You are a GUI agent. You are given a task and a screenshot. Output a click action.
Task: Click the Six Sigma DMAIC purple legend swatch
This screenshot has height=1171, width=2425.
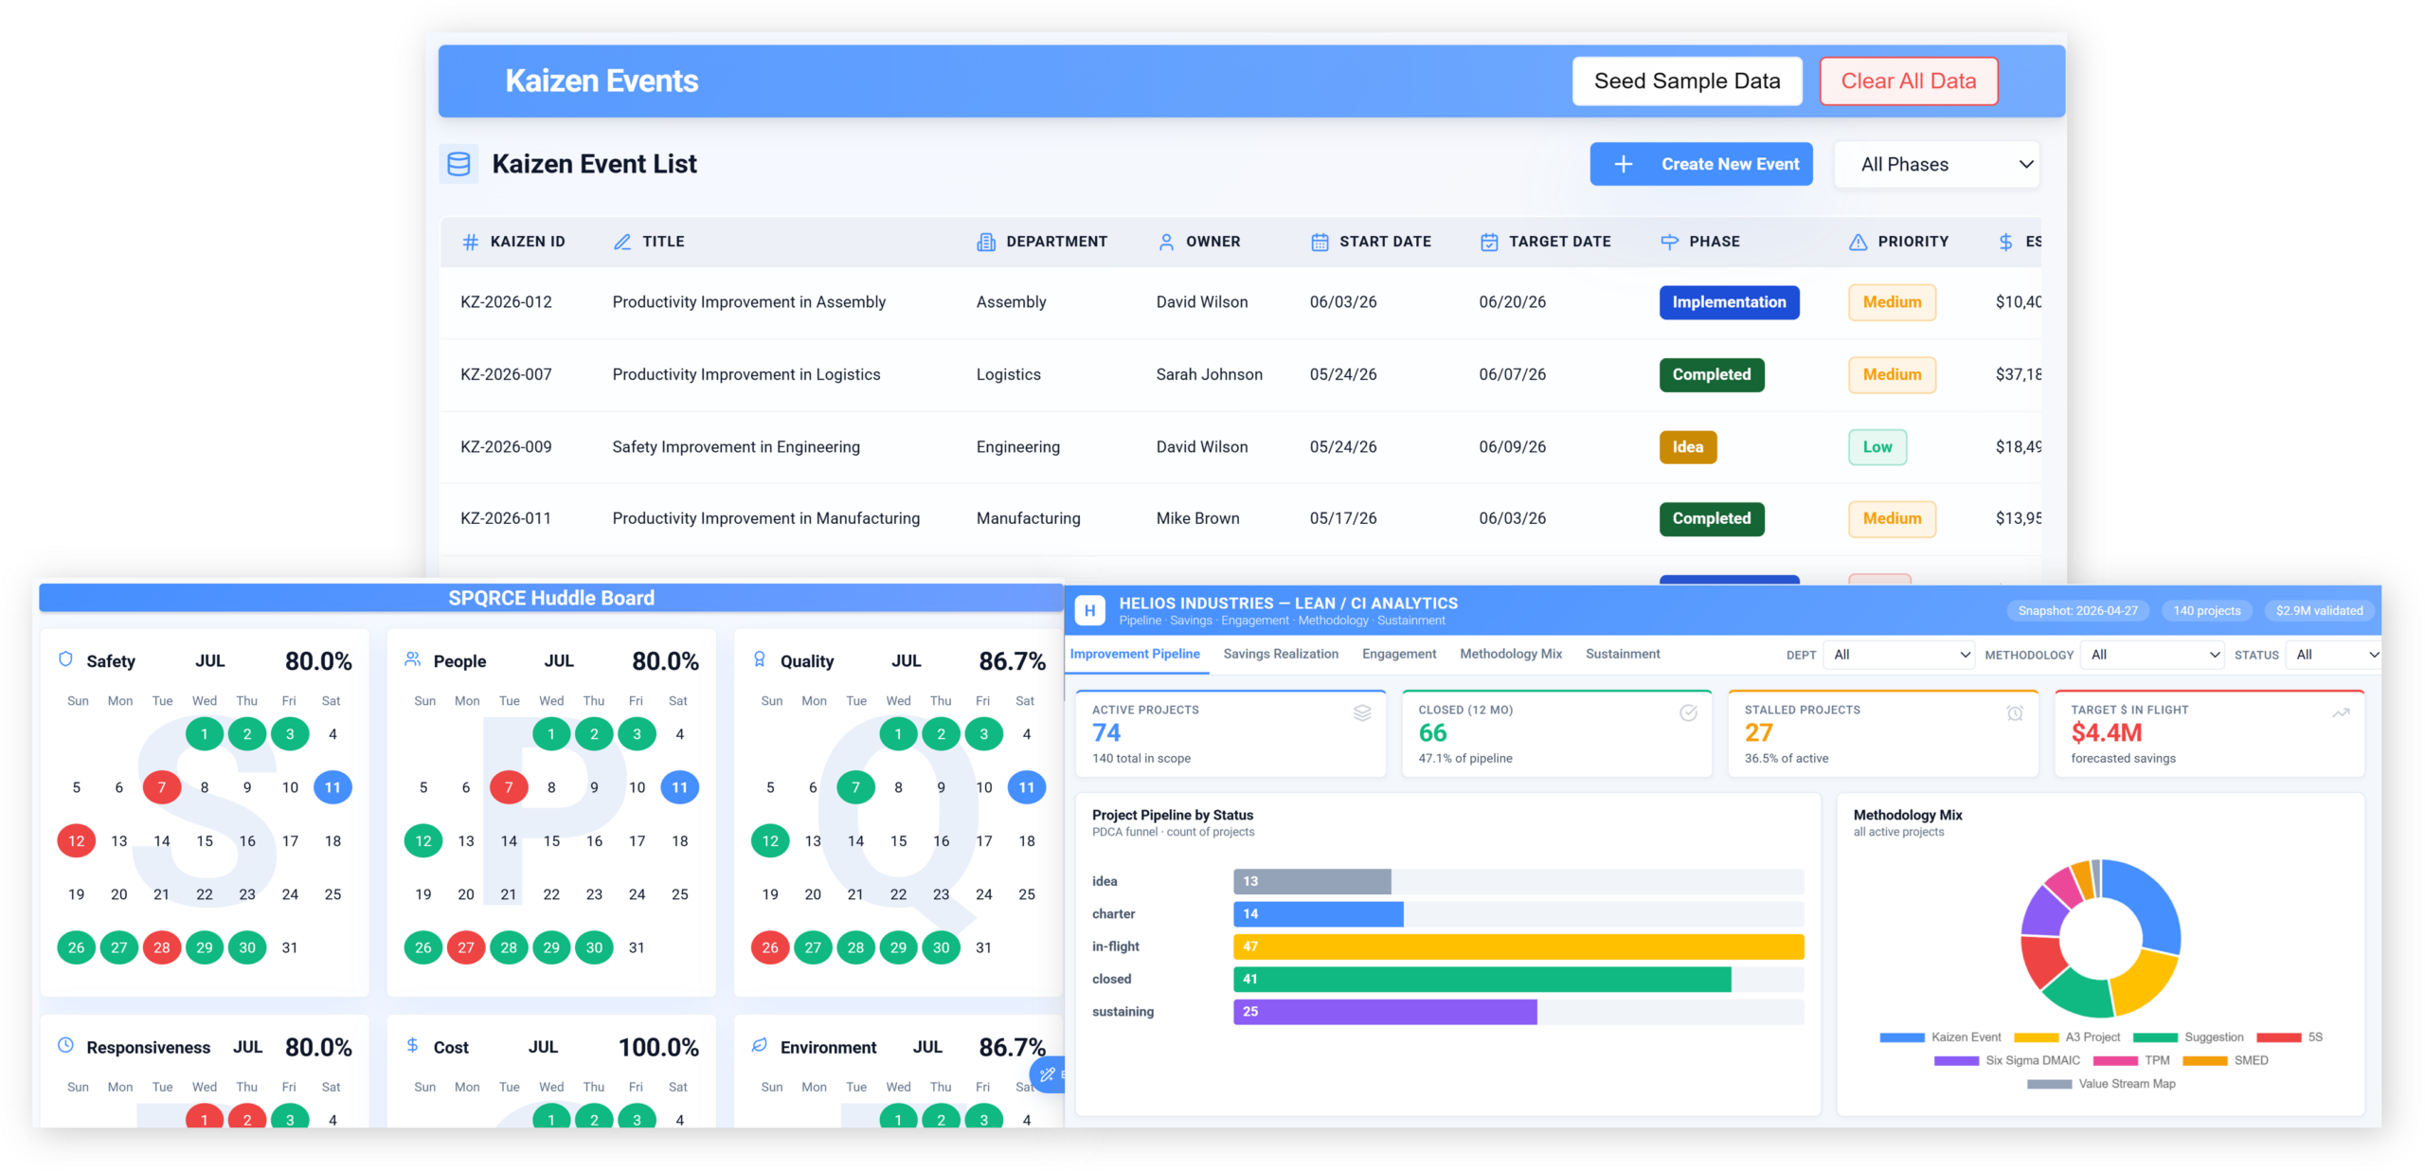1956,1061
